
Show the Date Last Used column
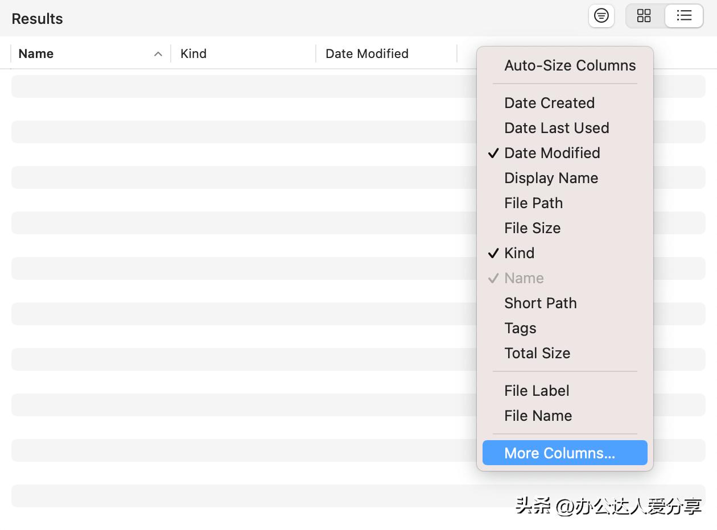click(557, 128)
